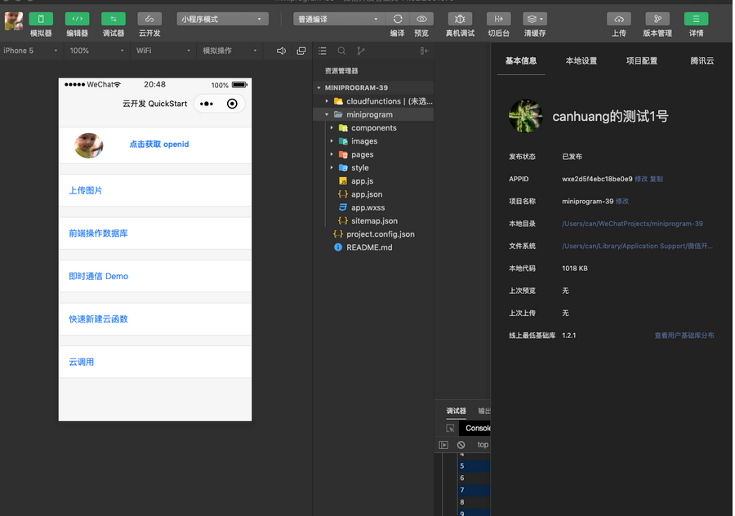Viewport: 735px width, 516px height.
Task: Mute the simulator sound icon
Action: pyautogui.click(x=281, y=51)
